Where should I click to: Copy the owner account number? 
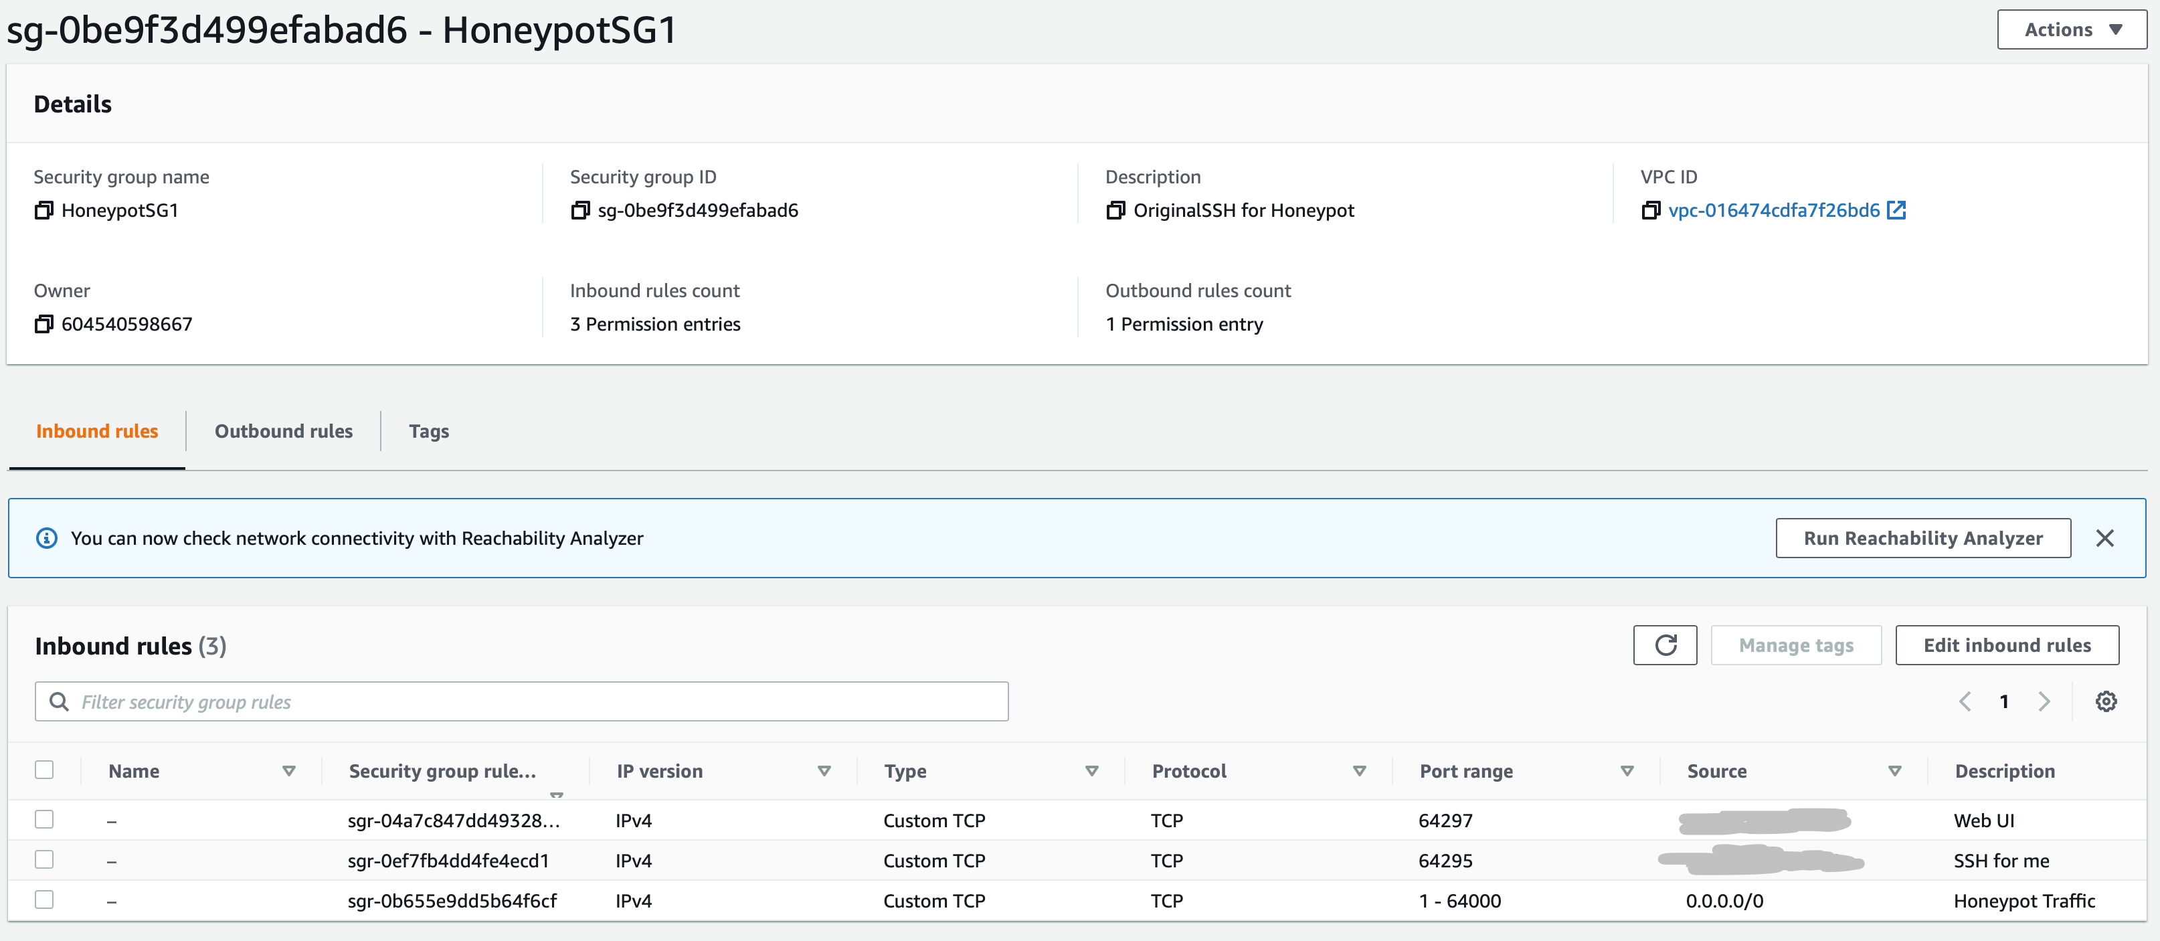pos(43,325)
